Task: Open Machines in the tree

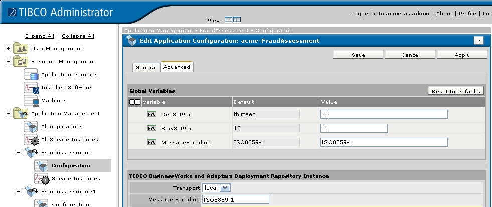Action: coord(54,100)
